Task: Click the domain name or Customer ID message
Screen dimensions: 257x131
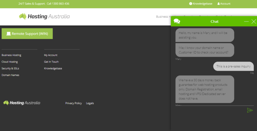Action: pos(205,50)
